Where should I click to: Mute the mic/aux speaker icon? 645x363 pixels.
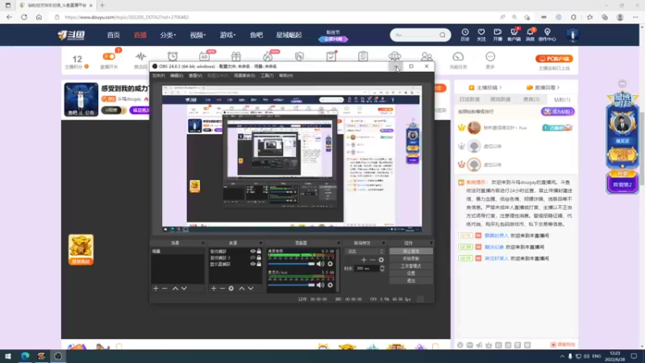coord(320,285)
